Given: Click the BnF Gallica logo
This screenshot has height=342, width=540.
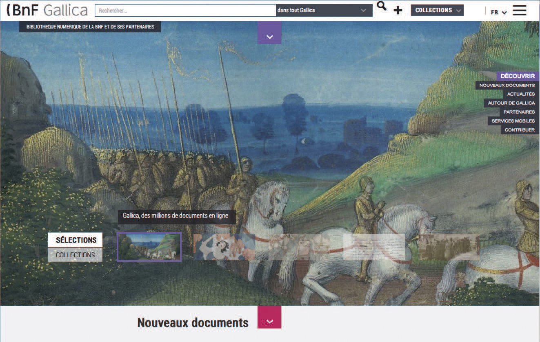Looking at the screenshot, I should tap(47, 10).
